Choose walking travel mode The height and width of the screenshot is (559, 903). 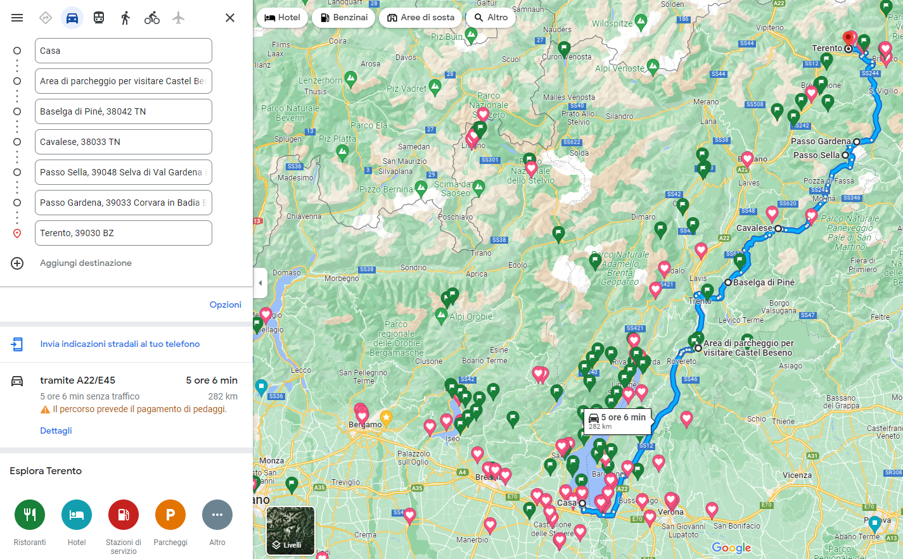125,18
